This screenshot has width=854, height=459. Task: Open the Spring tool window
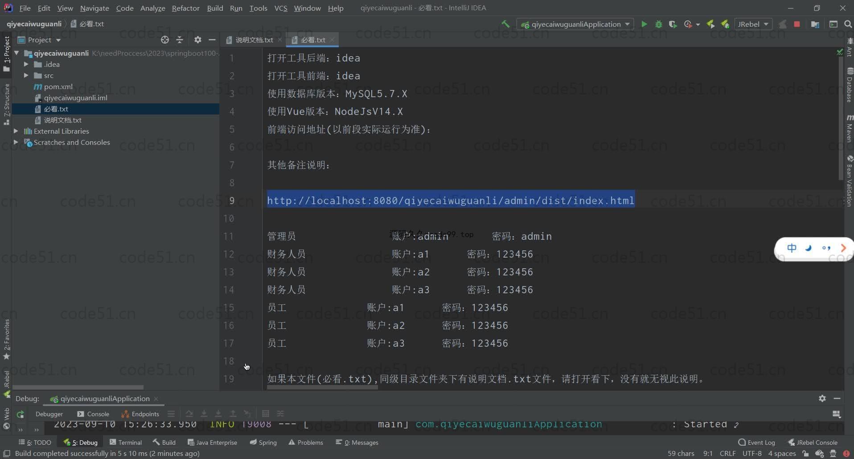click(263, 443)
